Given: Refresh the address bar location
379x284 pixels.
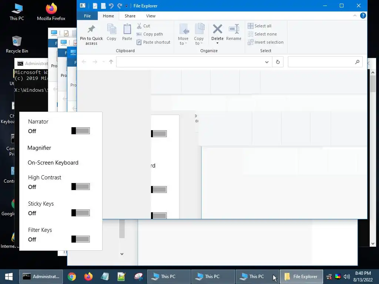Looking at the screenshot, I should click(278, 62).
